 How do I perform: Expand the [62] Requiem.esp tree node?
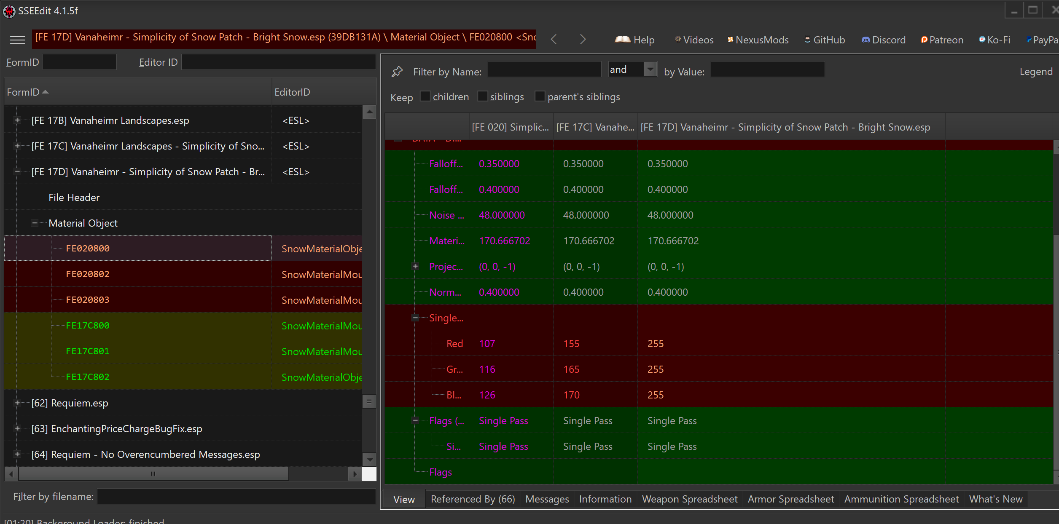pos(17,403)
